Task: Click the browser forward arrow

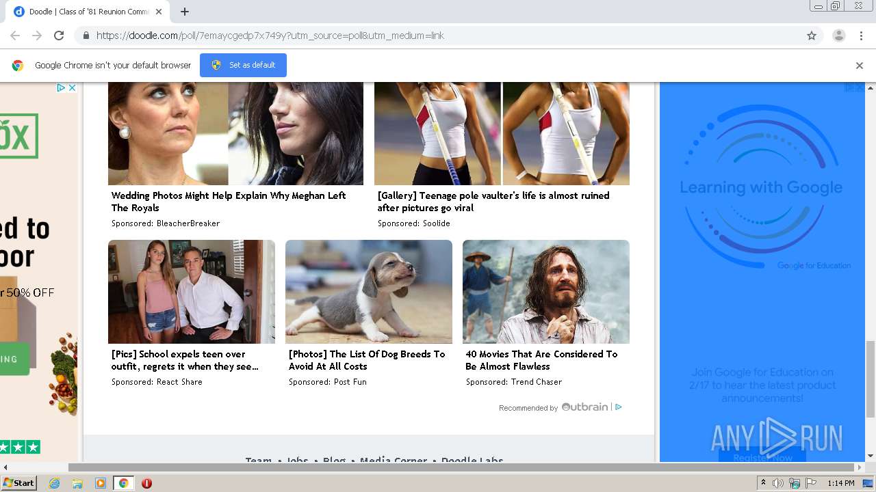Action: tap(37, 36)
